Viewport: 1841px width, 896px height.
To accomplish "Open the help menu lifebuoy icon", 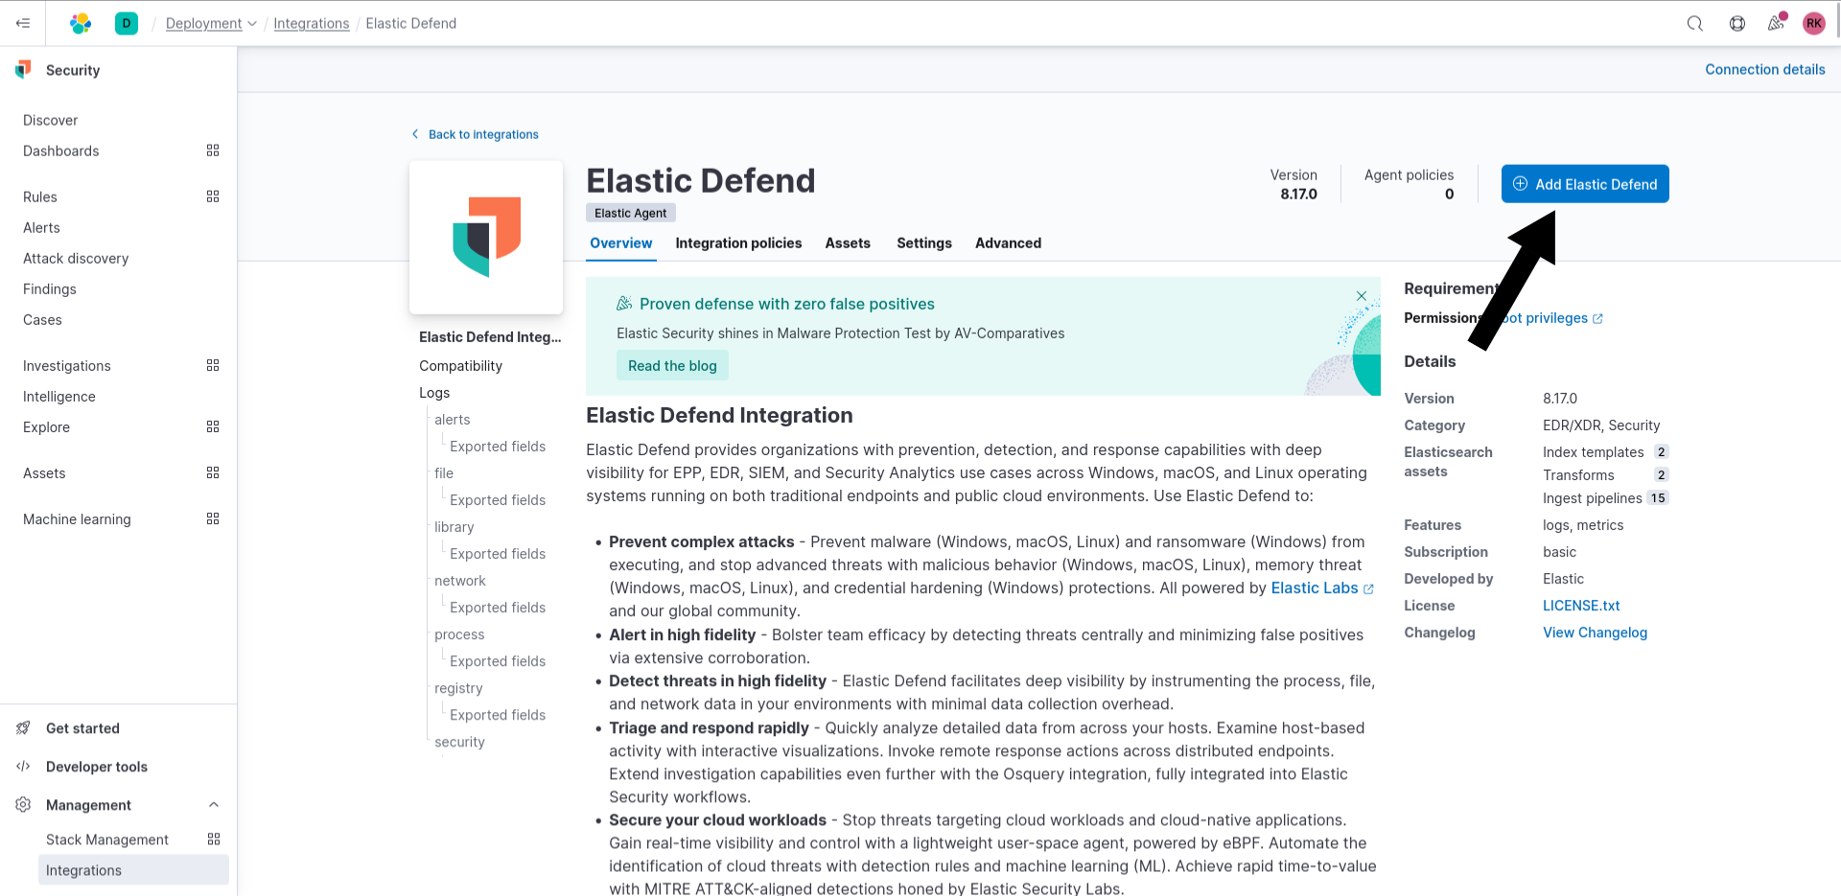I will 1737,23.
